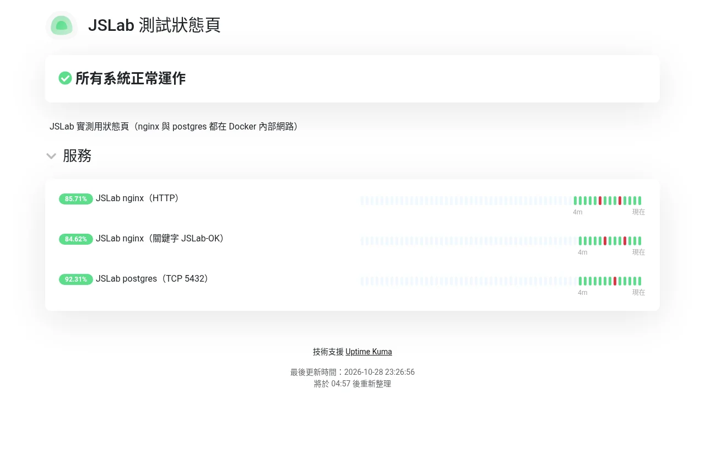Click the first red heartbeat in 關鍵字 row
Image resolution: width=705 pixels, height=474 pixels.
pyautogui.click(x=605, y=241)
